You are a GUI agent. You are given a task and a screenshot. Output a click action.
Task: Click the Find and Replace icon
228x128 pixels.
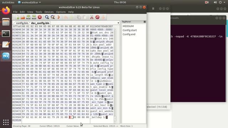coord(53,17)
